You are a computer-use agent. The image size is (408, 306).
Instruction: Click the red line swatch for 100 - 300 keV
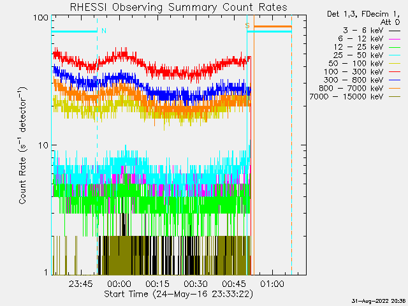coord(395,72)
